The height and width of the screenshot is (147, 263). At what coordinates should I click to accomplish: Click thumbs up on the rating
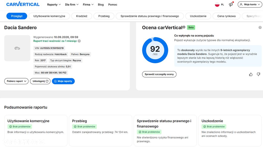(x=251, y=74)
